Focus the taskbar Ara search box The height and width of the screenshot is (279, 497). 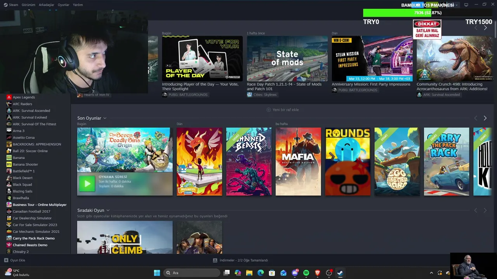tap(192, 273)
